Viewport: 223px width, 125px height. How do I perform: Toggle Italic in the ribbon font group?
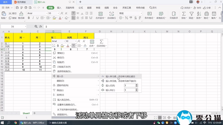[33, 18]
